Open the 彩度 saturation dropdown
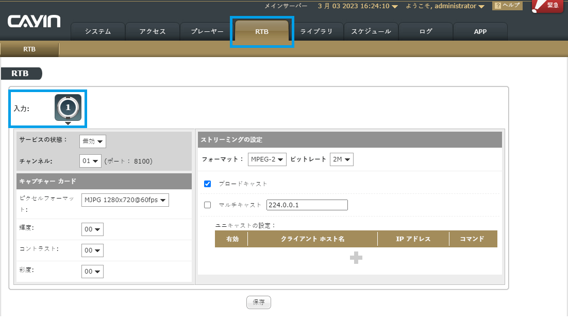The width and height of the screenshot is (568, 324). click(92, 272)
